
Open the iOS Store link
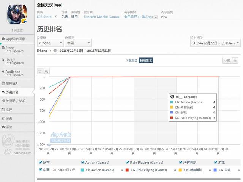[x=44, y=17]
